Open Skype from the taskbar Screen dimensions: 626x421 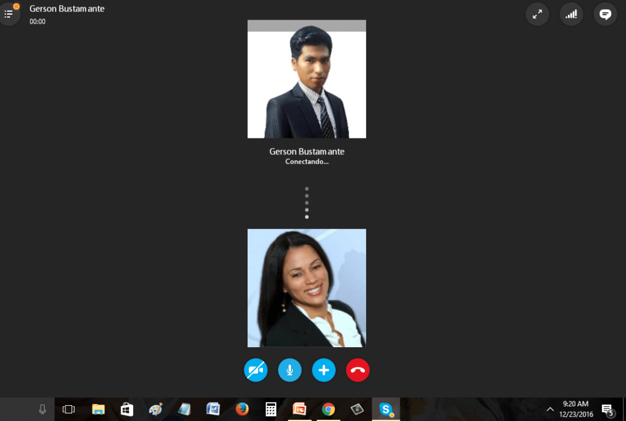point(386,409)
